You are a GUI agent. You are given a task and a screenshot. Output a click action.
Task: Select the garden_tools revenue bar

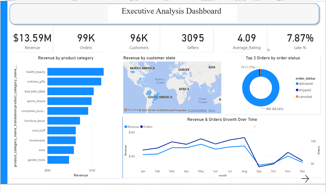coord(58,160)
